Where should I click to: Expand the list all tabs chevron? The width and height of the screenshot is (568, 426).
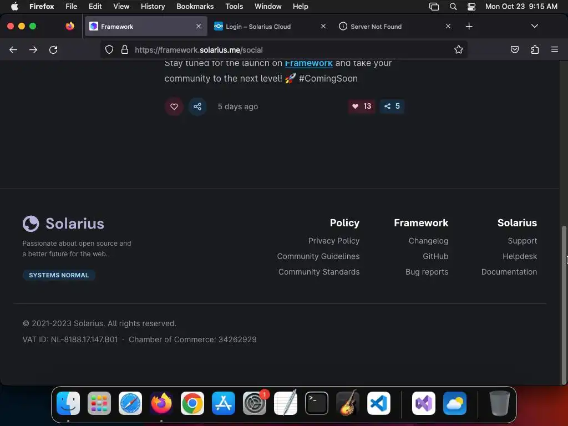pos(534,26)
